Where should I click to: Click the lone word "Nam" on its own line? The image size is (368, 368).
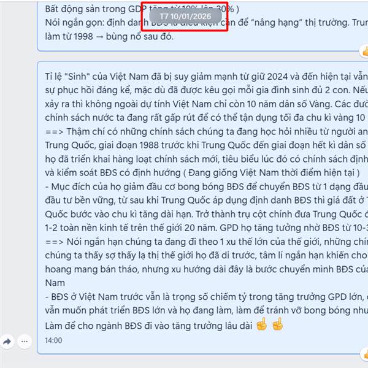(x=55, y=283)
